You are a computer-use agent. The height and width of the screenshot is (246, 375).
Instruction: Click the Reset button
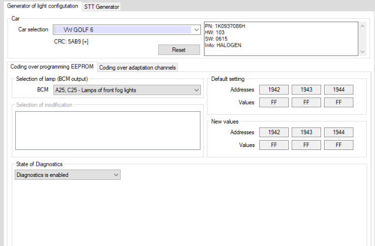(178, 50)
